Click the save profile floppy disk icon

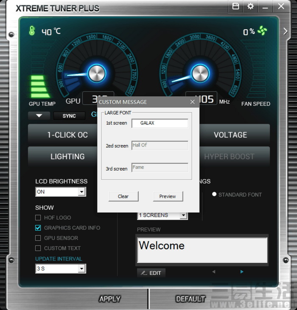[x=235, y=6]
